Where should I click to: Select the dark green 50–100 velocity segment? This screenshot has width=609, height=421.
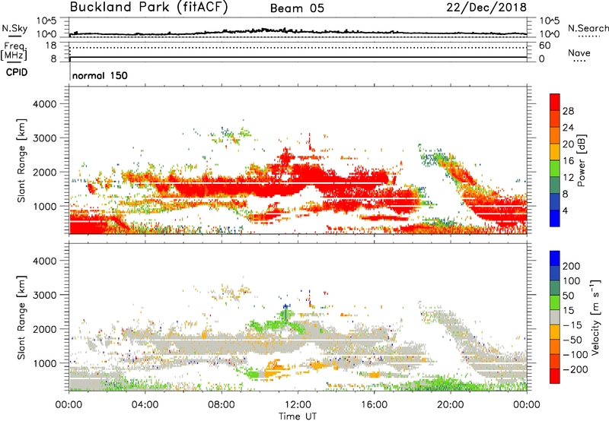pos(555,288)
